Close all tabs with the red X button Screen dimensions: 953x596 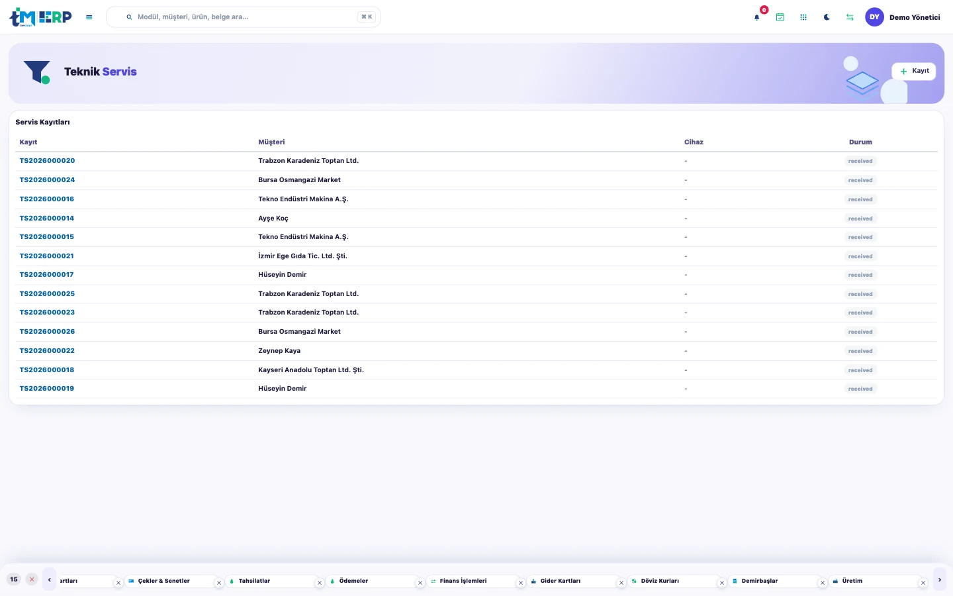(x=32, y=579)
